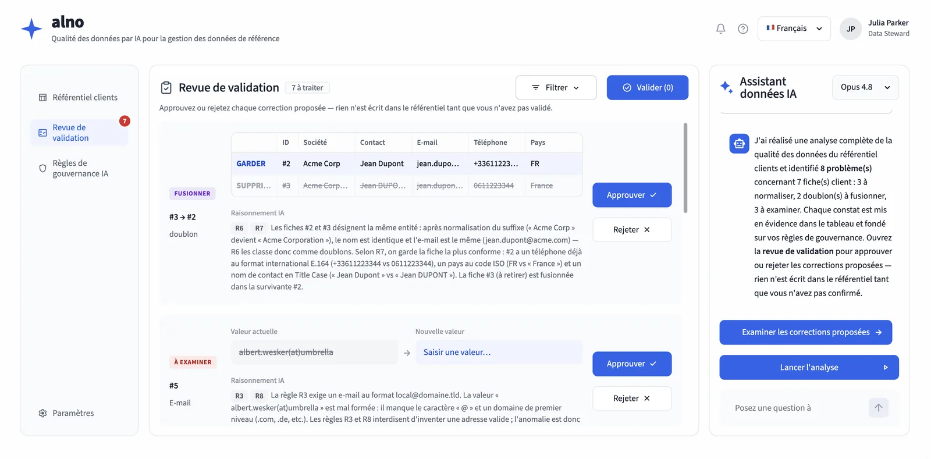The width and height of the screenshot is (931, 459).
Task: Click Julia Parker user name
Action: coord(888,23)
